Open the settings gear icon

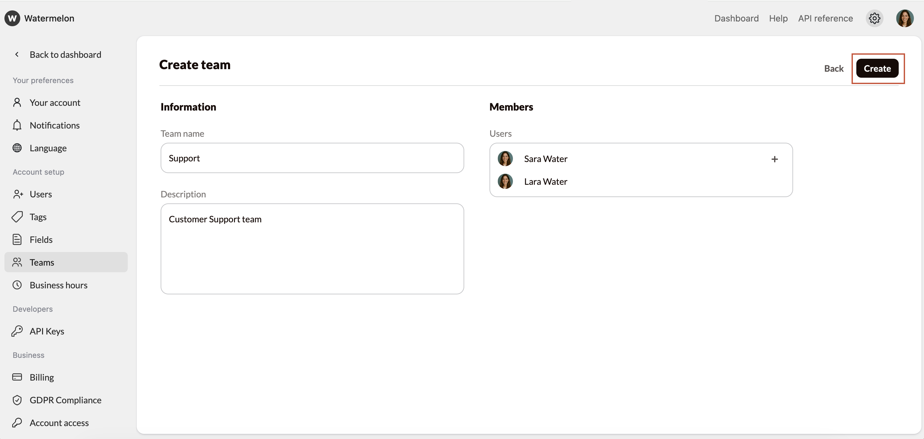click(x=874, y=18)
